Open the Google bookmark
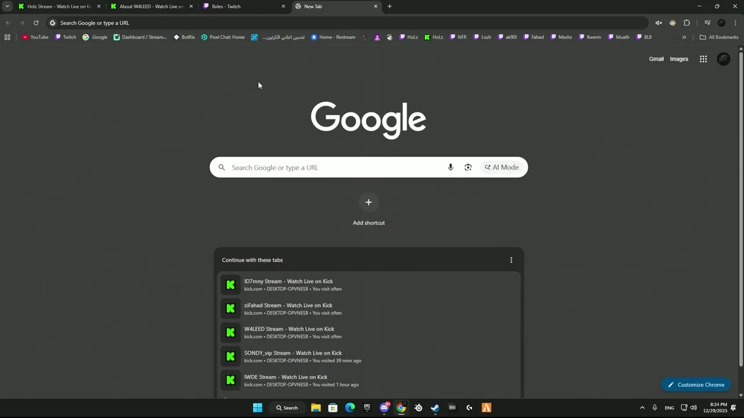The width and height of the screenshot is (744, 418). pos(95,37)
